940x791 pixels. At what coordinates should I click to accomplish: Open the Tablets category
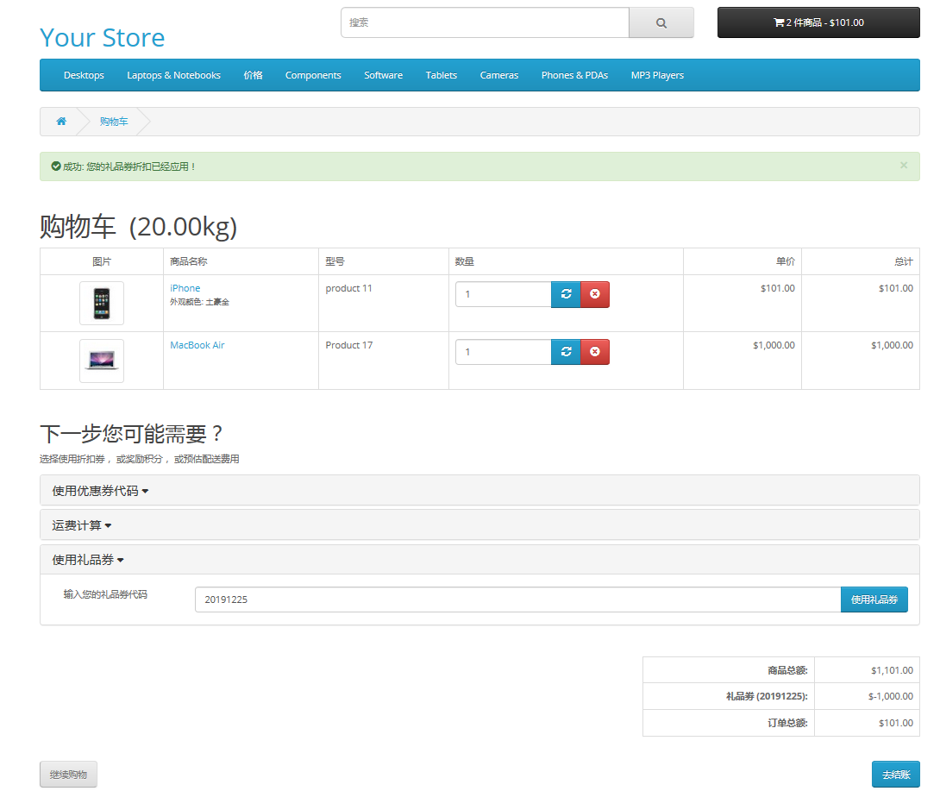pos(442,75)
